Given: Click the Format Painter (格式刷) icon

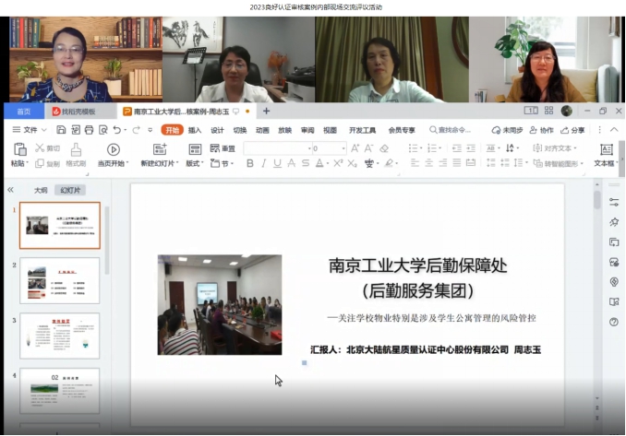Looking at the screenshot, I should pyautogui.click(x=76, y=149).
